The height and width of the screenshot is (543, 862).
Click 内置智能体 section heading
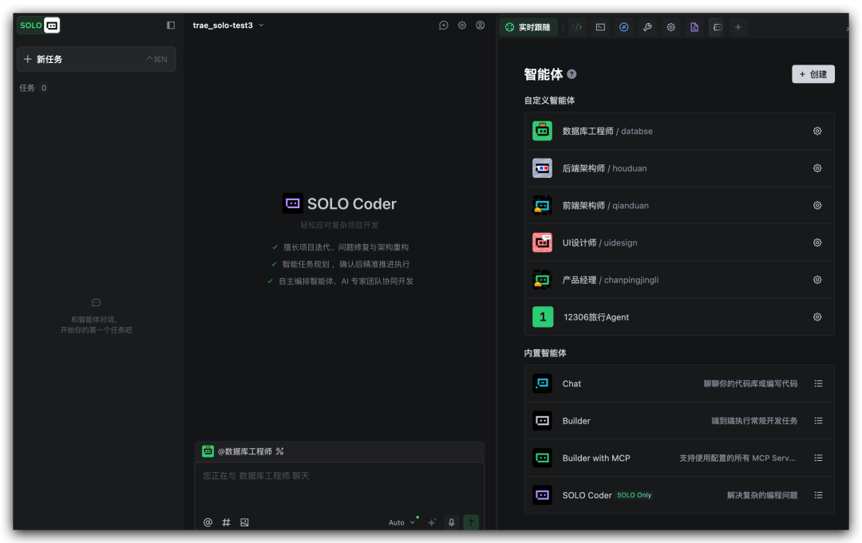point(545,353)
